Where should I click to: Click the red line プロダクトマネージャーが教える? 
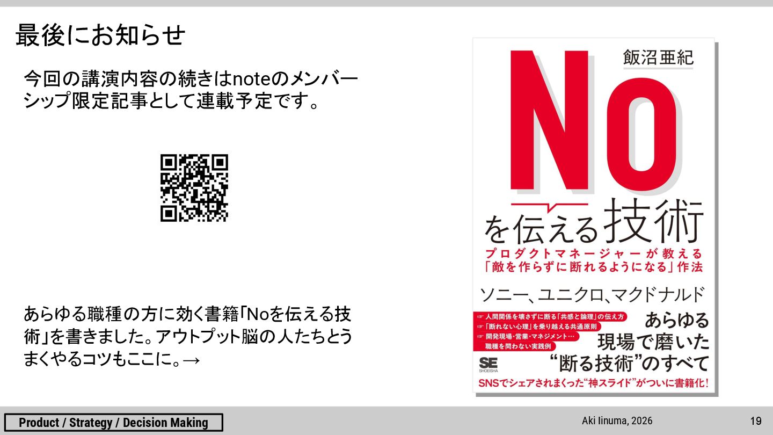593,253
